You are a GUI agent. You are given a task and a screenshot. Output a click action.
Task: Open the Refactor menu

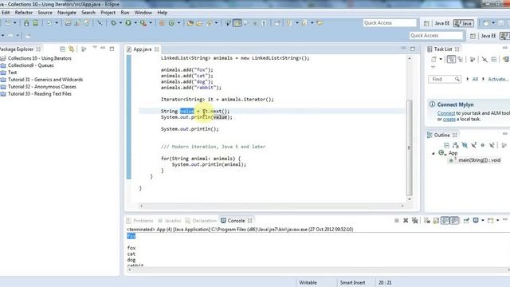pos(24,13)
